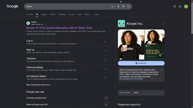This screenshot has width=193, height=108.
Task: Start voice search with the microphone icon
Action: (x=118, y=7)
